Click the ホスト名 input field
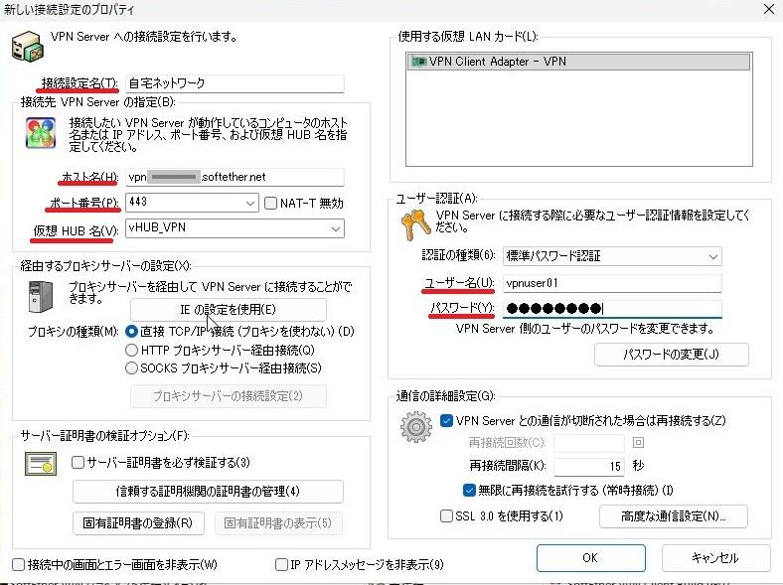783x585 pixels. [x=235, y=177]
